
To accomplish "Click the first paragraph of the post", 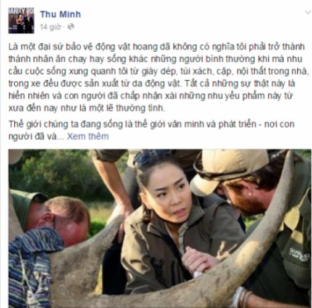I will coord(158,77).
